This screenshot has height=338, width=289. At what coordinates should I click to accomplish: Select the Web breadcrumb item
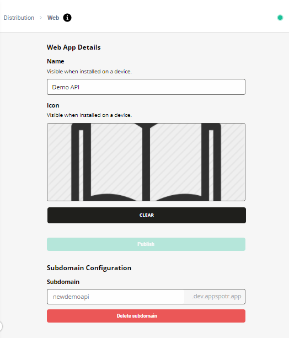tap(53, 18)
